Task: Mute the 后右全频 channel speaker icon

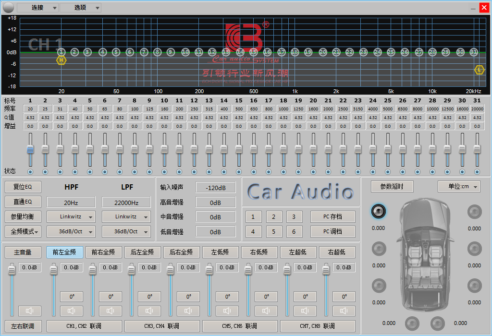Action: tap(188, 311)
